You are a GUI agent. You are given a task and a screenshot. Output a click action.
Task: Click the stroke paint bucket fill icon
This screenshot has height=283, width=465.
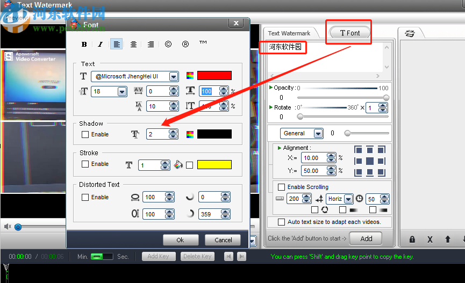click(x=178, y=164)
